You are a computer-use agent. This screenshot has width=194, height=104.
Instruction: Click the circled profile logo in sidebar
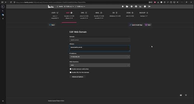coord(3,7)
